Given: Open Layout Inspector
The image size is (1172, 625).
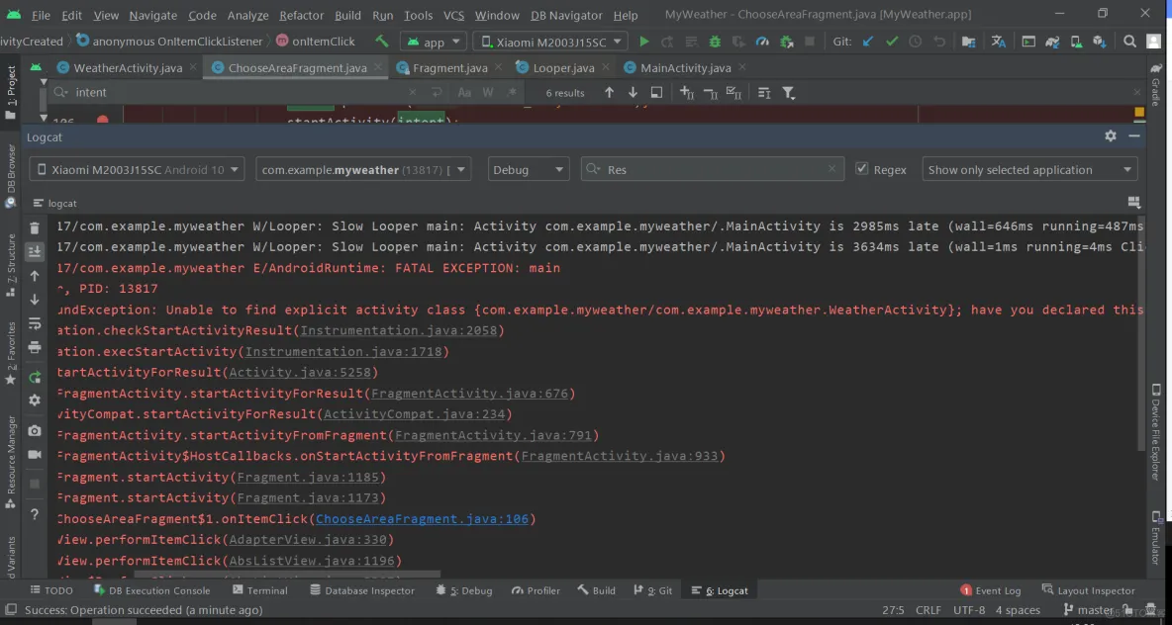Looking at the screenshot, I should pos(1088,590).
